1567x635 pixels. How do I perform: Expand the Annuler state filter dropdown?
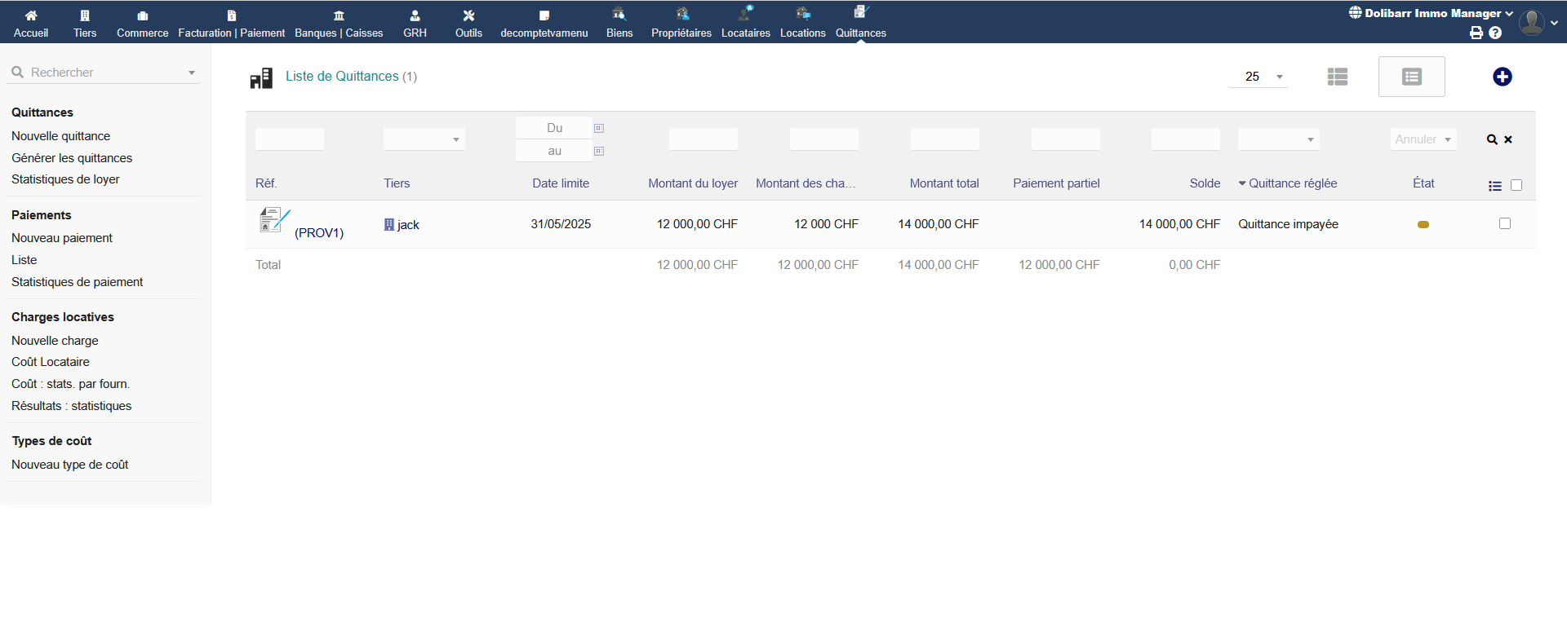click(1423, 139)
